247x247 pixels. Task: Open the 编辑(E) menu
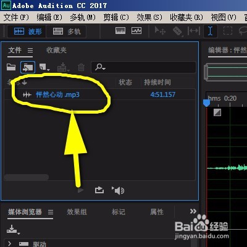[49, 17]
